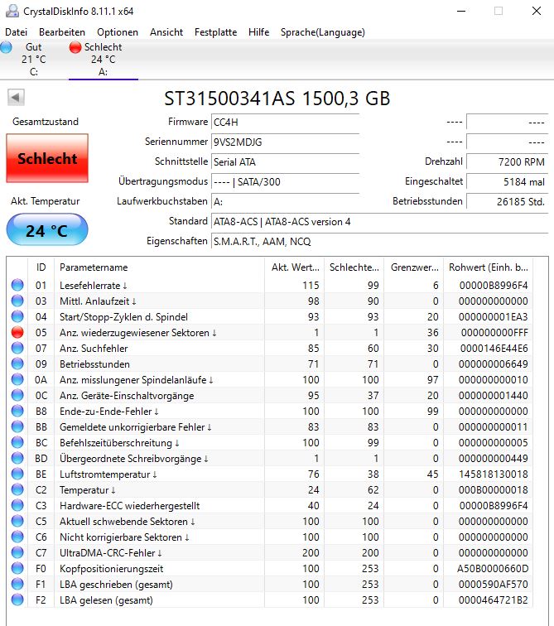
Task: Click the Schlechte... column header
Action: point(354,267)
